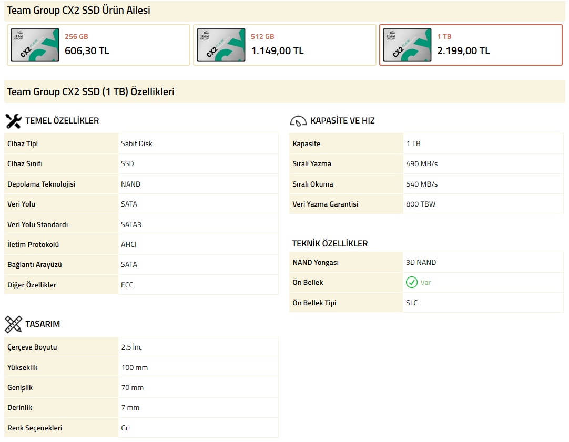Image resolution: width=569 pixels, height=442 pixels.
Task: Click the 3D NAND value
Action: point(421,262)
